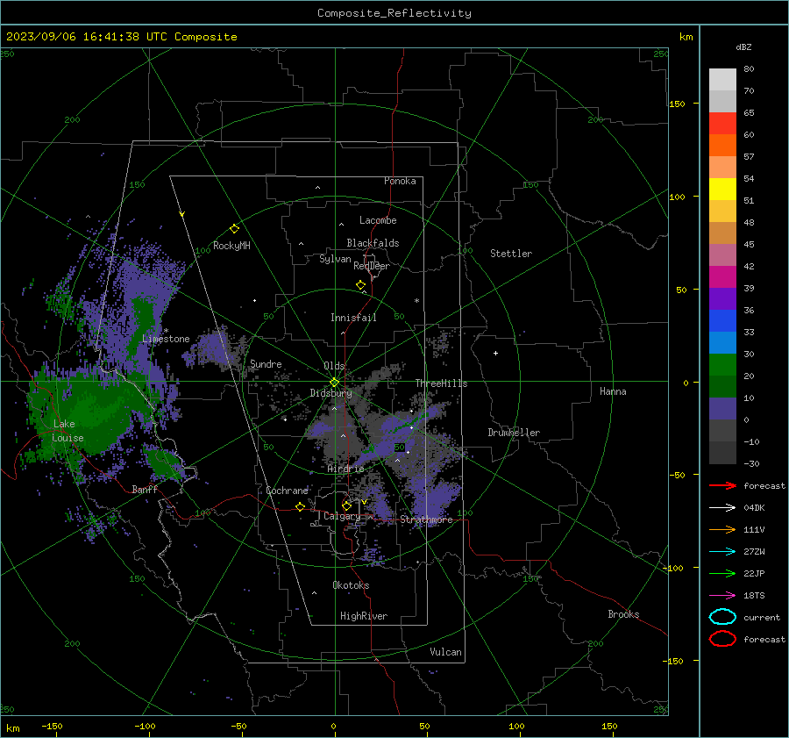Click the Calgary city label
This screenshot has width=789, height=738.
[x=342, y=516]
